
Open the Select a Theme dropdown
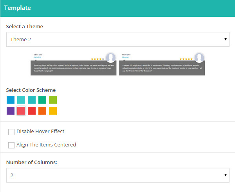coord(118,40)
